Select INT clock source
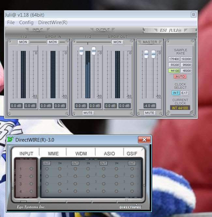The image size is (212, 217). click(176, 93)
